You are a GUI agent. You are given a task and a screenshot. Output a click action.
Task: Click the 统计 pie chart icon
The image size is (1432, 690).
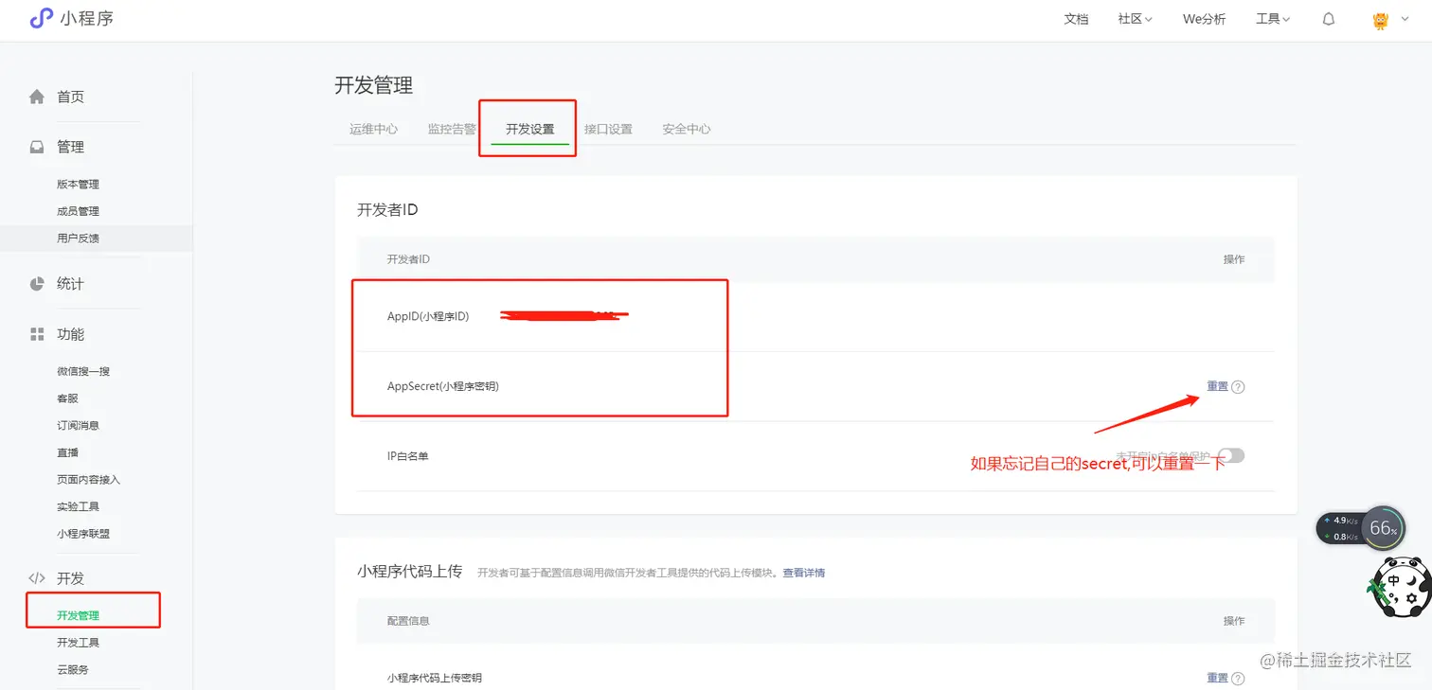click(x=37, y=284)
